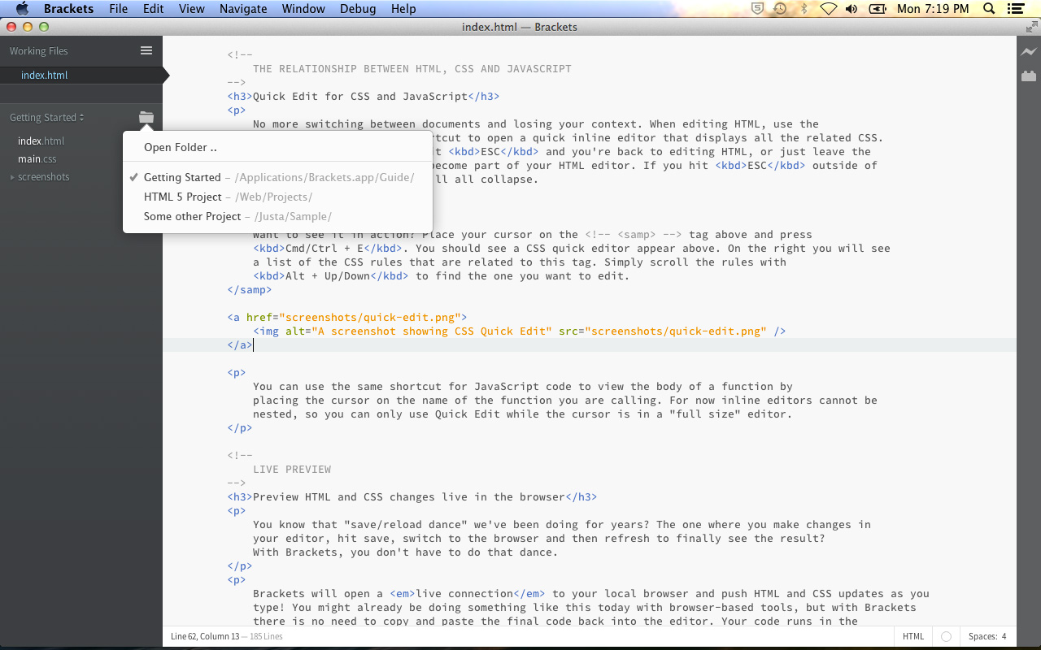Start Live Preview with the lightning bolt icon
The width and height of the screenshot is (1041, 650).
coord(1029,52)
